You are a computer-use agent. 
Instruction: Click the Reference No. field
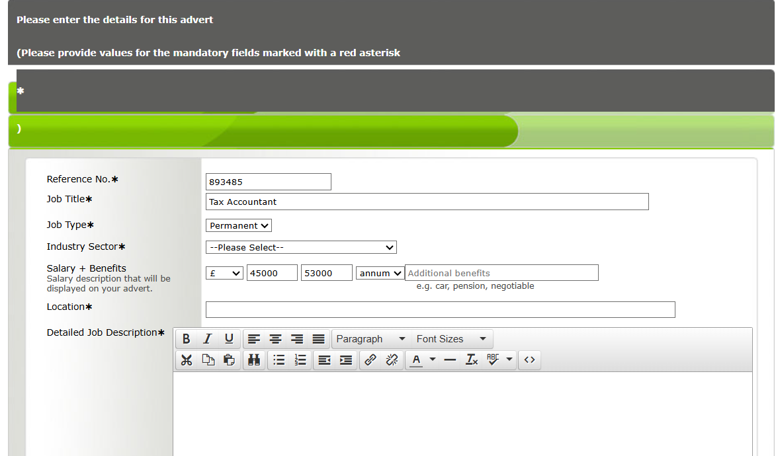(268, 182)
